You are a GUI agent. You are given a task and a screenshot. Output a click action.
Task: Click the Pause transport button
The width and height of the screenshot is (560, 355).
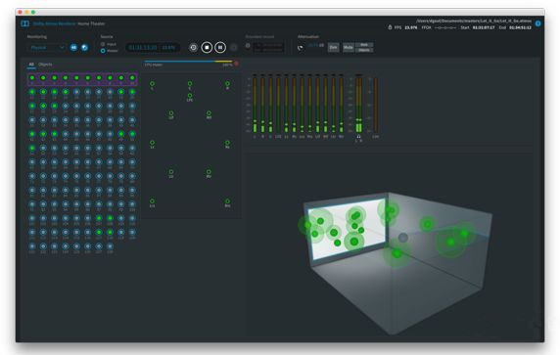[x=220, y=48]
